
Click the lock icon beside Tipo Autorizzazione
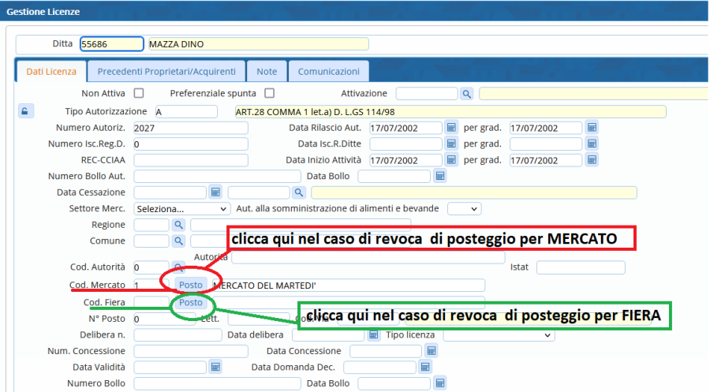(24, 111)
